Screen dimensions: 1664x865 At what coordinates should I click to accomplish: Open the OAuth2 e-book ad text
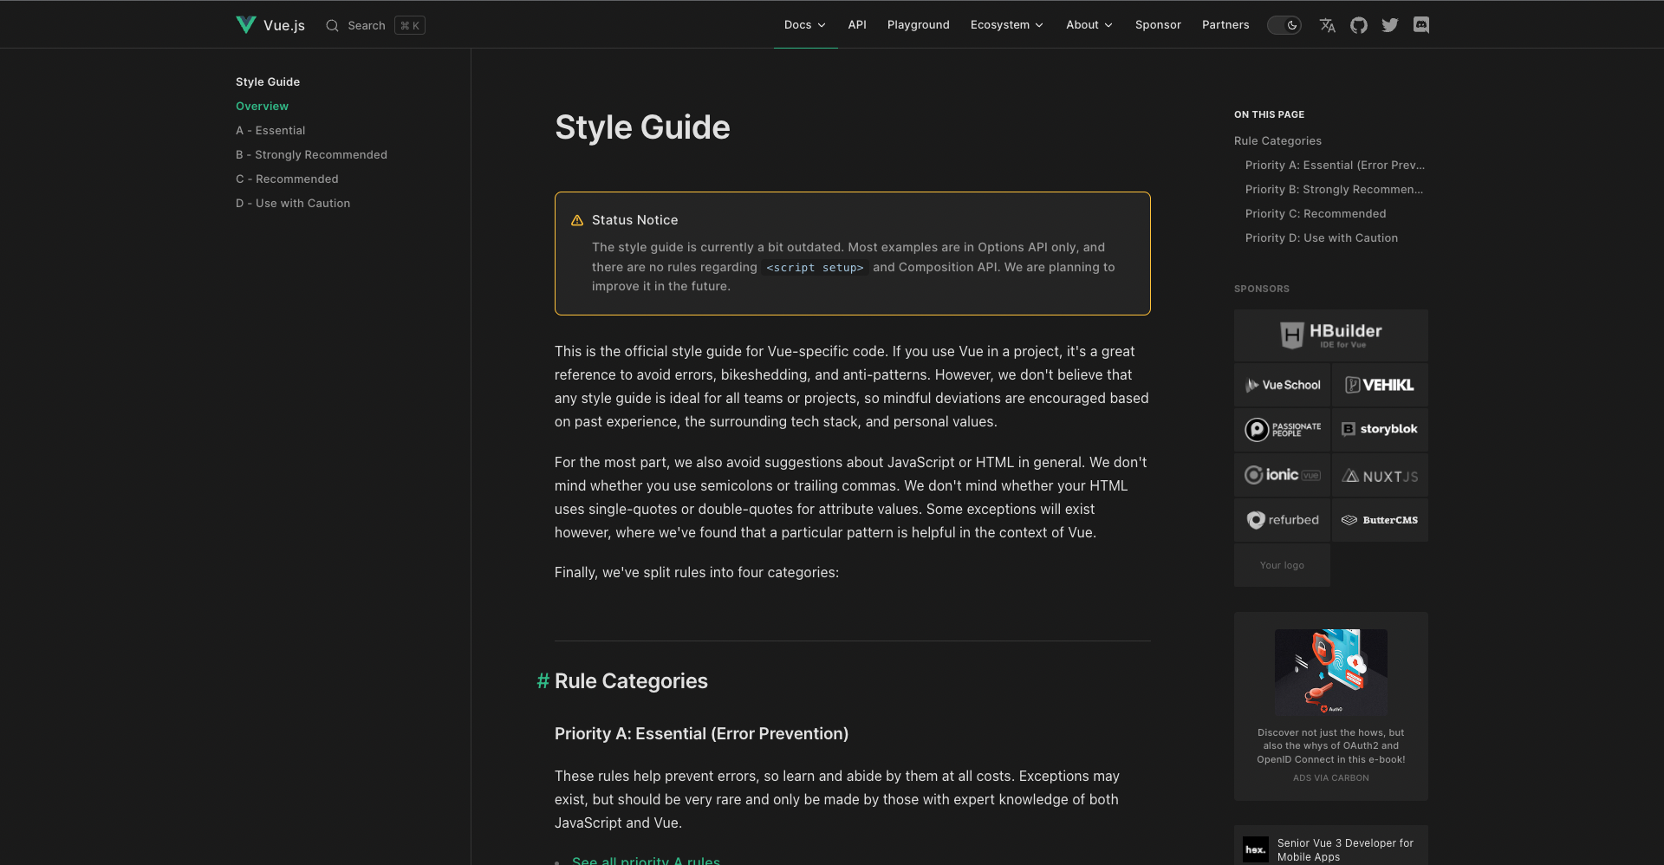(1331, 745)
